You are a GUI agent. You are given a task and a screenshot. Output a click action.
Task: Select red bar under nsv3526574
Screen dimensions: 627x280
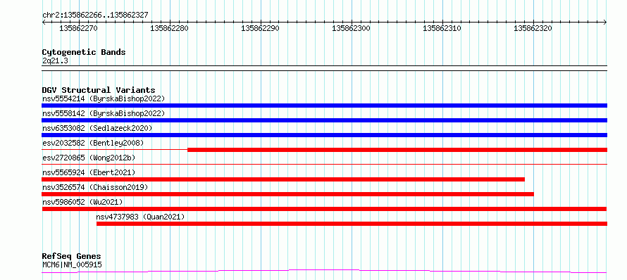tap(288, 194)
